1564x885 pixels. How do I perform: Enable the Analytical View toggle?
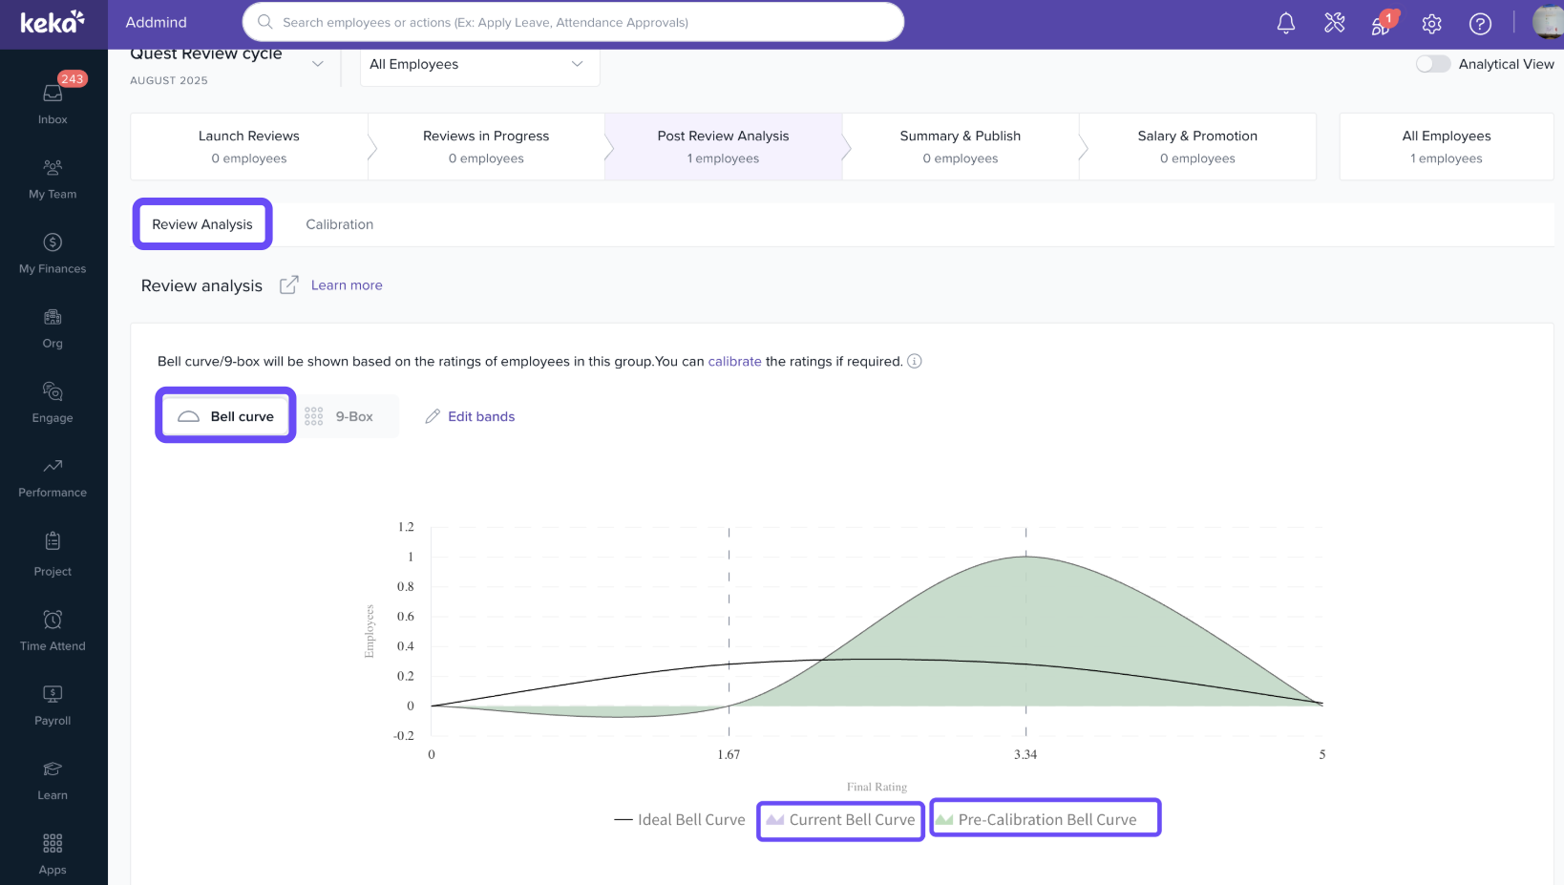coord(1432,64)
